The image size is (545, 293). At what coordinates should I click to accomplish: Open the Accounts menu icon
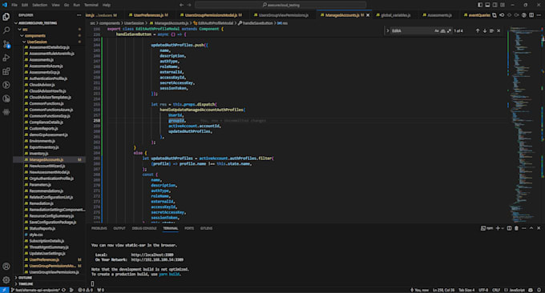(6, 267)
